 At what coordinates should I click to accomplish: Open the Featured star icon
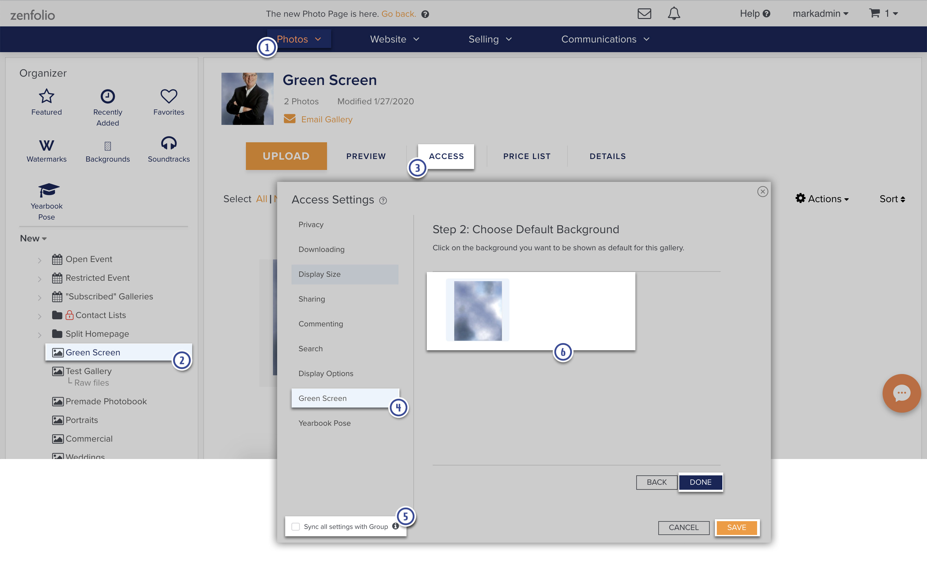point(46,96)
